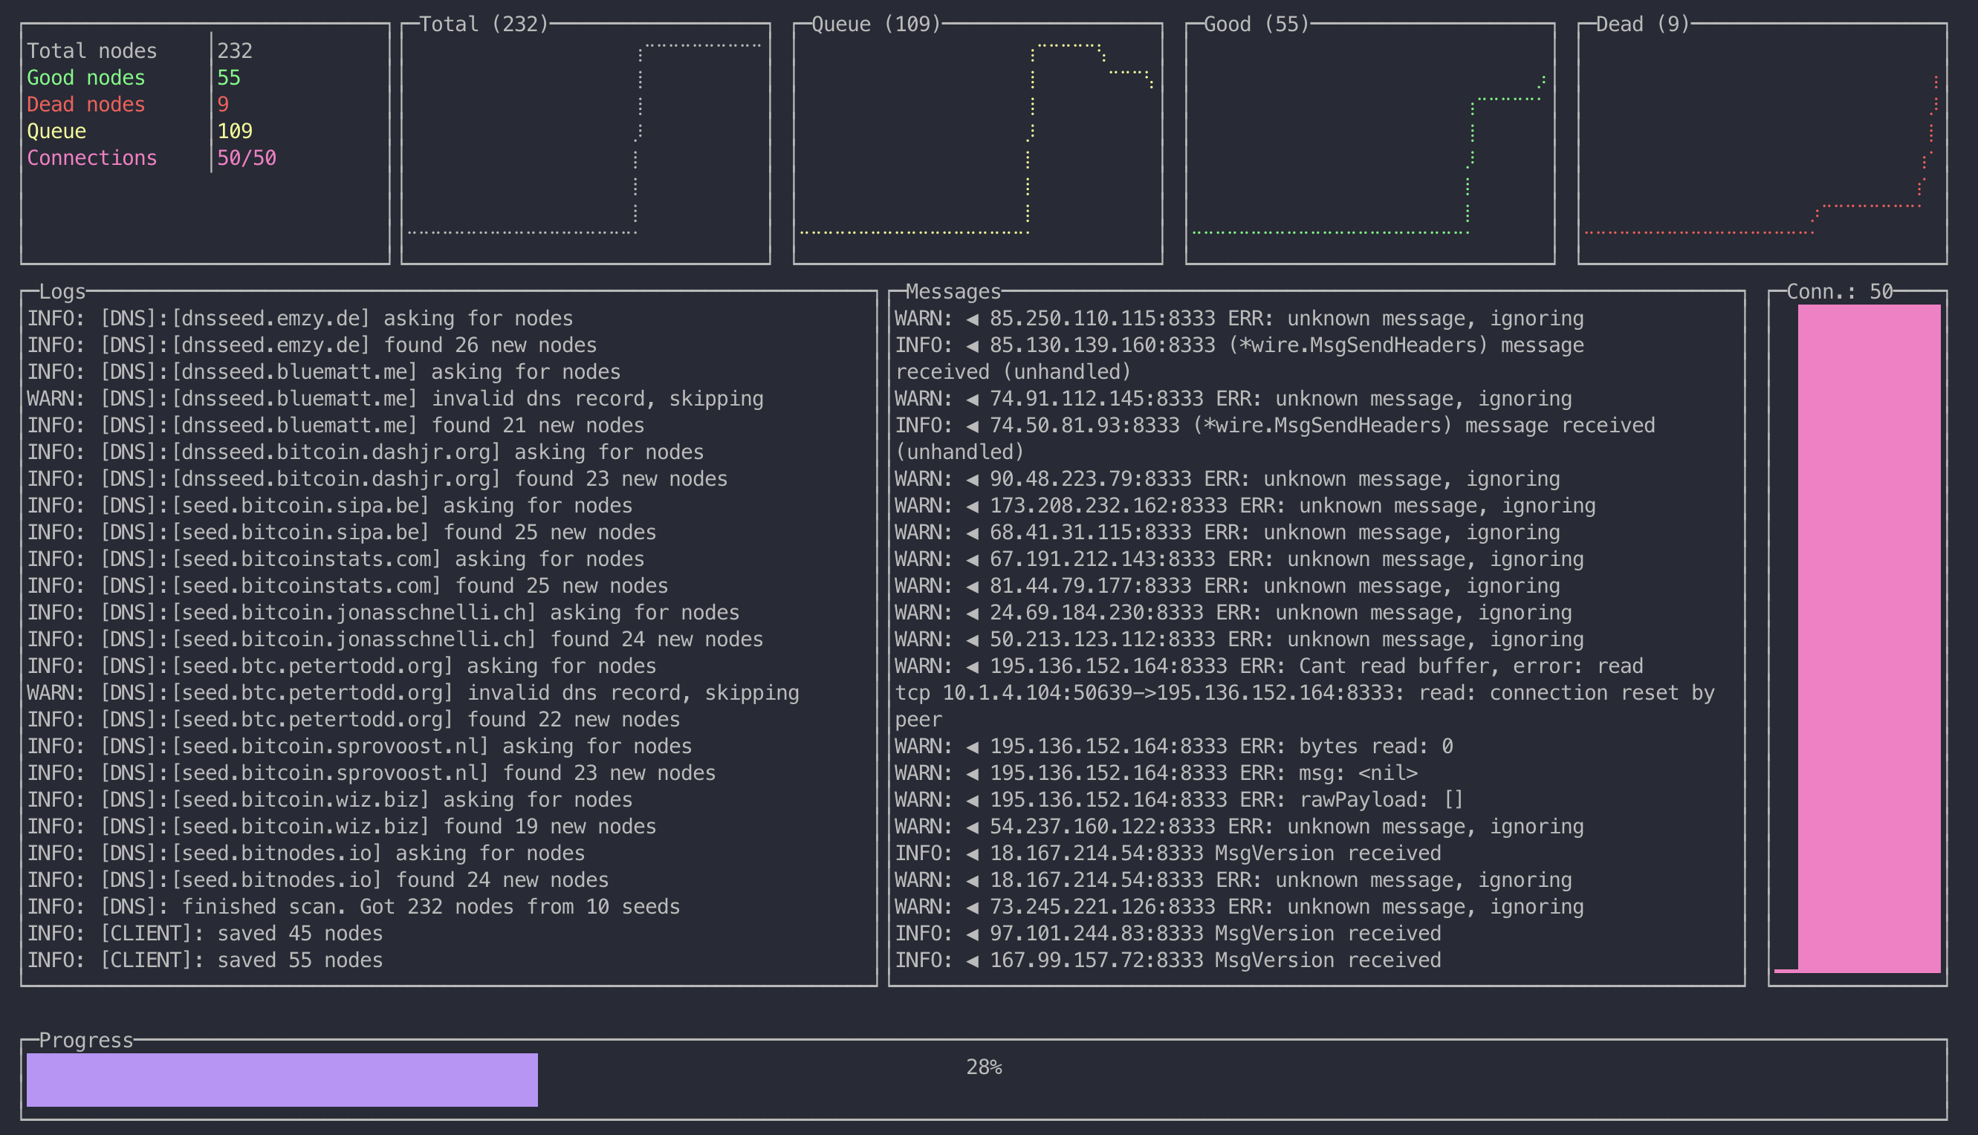This screenshot has height=1135, width=1978.
Task: Click the Dead nodes label
Action: (85, 105)
